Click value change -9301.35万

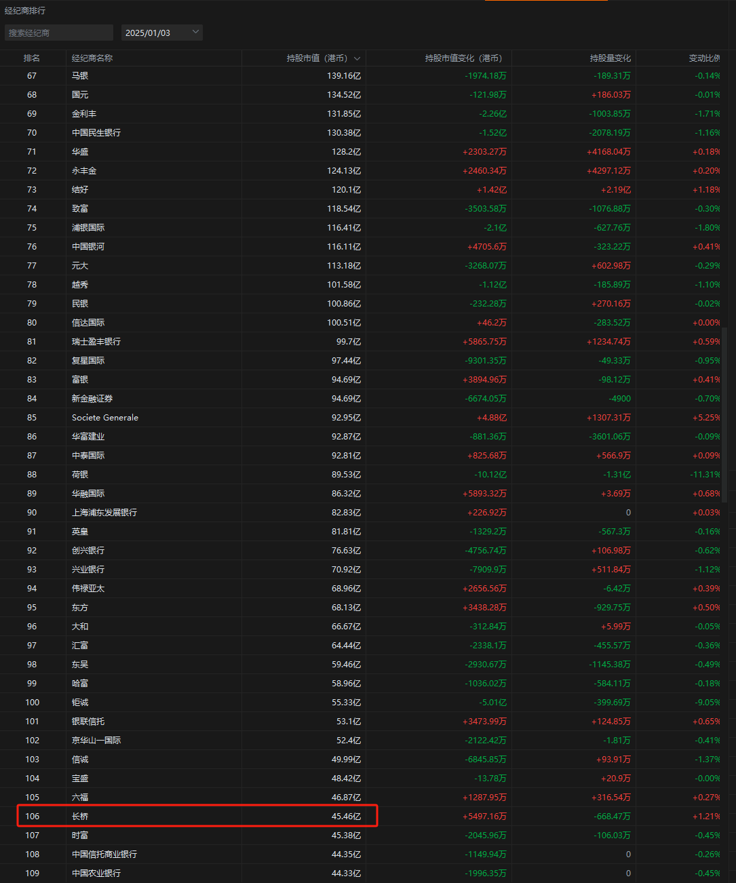tap(486, 361)
